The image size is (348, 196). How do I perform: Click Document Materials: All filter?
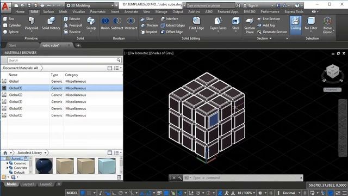pyautogui.click(x=21, y=68)
